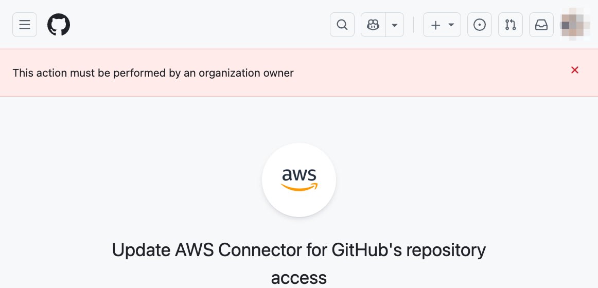Dismiss the organization owner error banner
598x288 pixels.
point(575,70)
